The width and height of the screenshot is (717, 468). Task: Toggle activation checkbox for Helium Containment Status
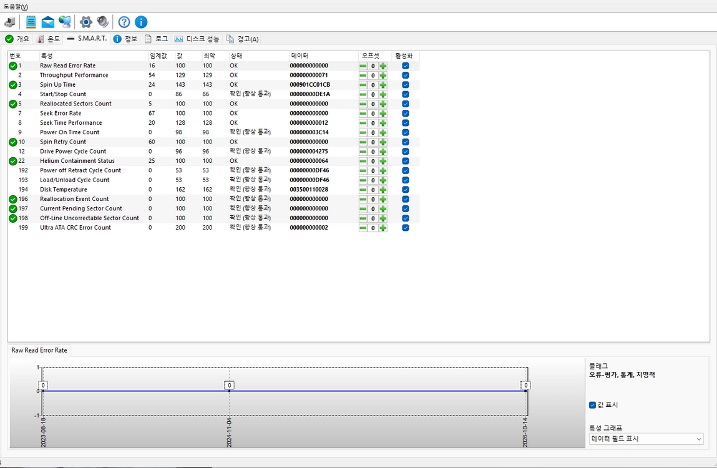click(406, 161)
